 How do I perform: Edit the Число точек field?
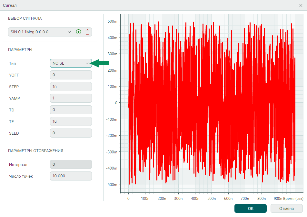click(x=71, y=176)
